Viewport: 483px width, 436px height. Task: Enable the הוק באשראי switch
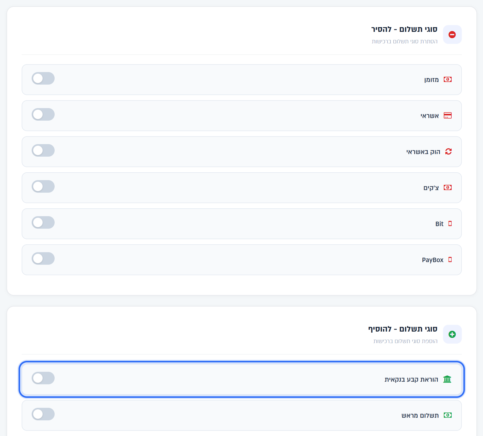point(43,150)
